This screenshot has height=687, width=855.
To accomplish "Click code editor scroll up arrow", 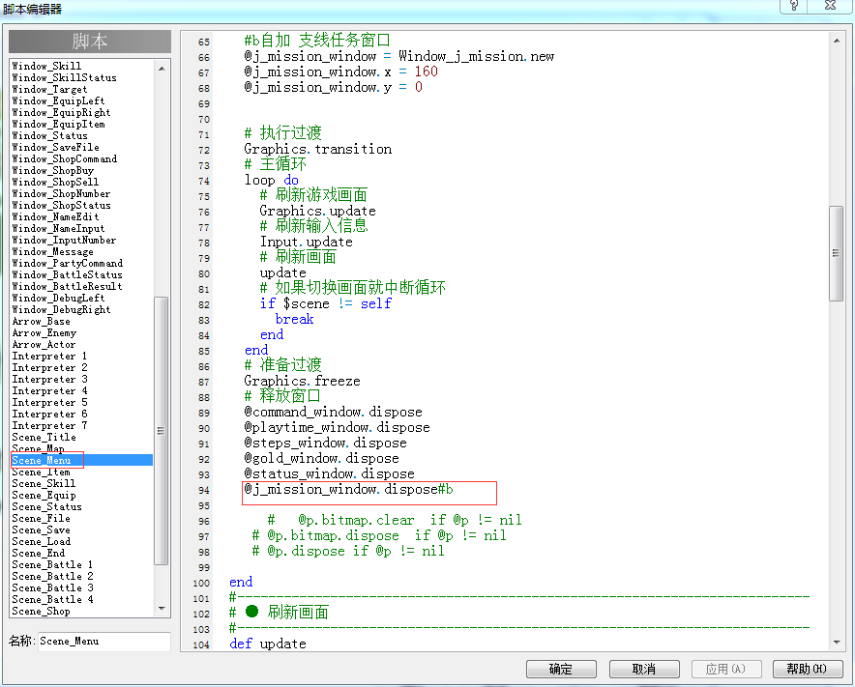I will pos(837,41).
